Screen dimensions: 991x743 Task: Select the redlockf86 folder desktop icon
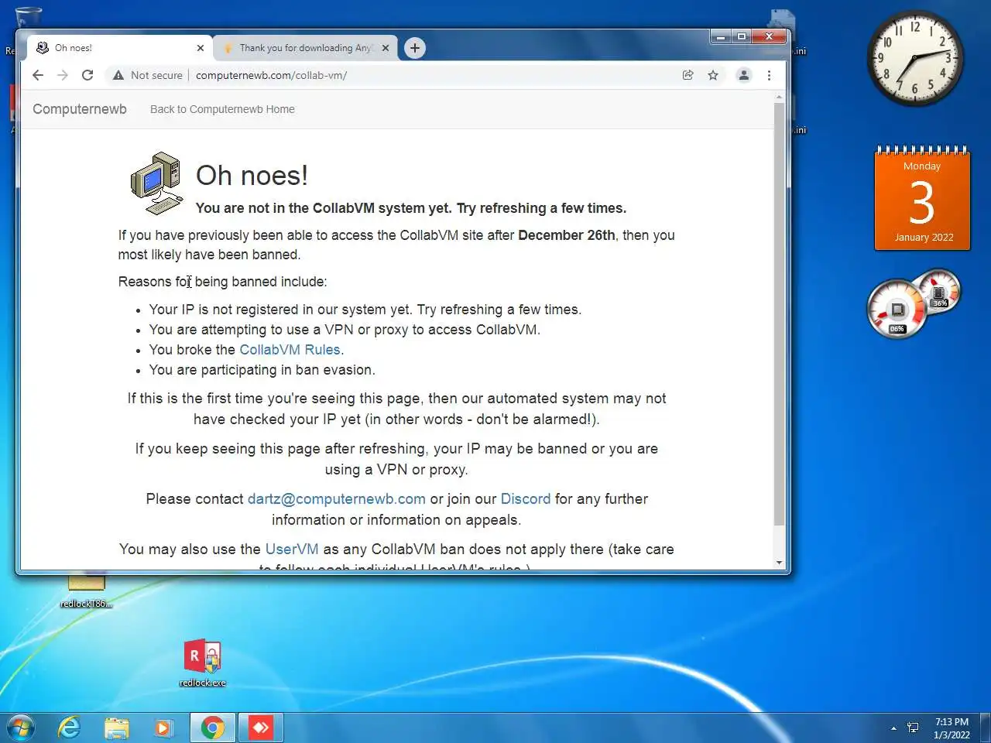[87, 590]
